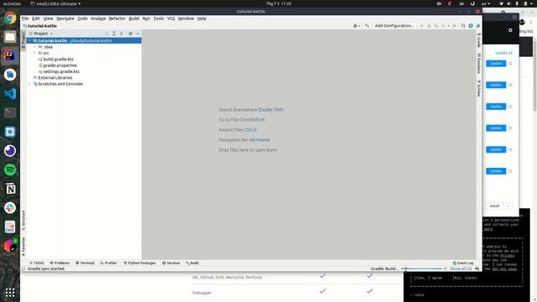
Task: Open the Navigate menu
Action: tap(65, 18)
